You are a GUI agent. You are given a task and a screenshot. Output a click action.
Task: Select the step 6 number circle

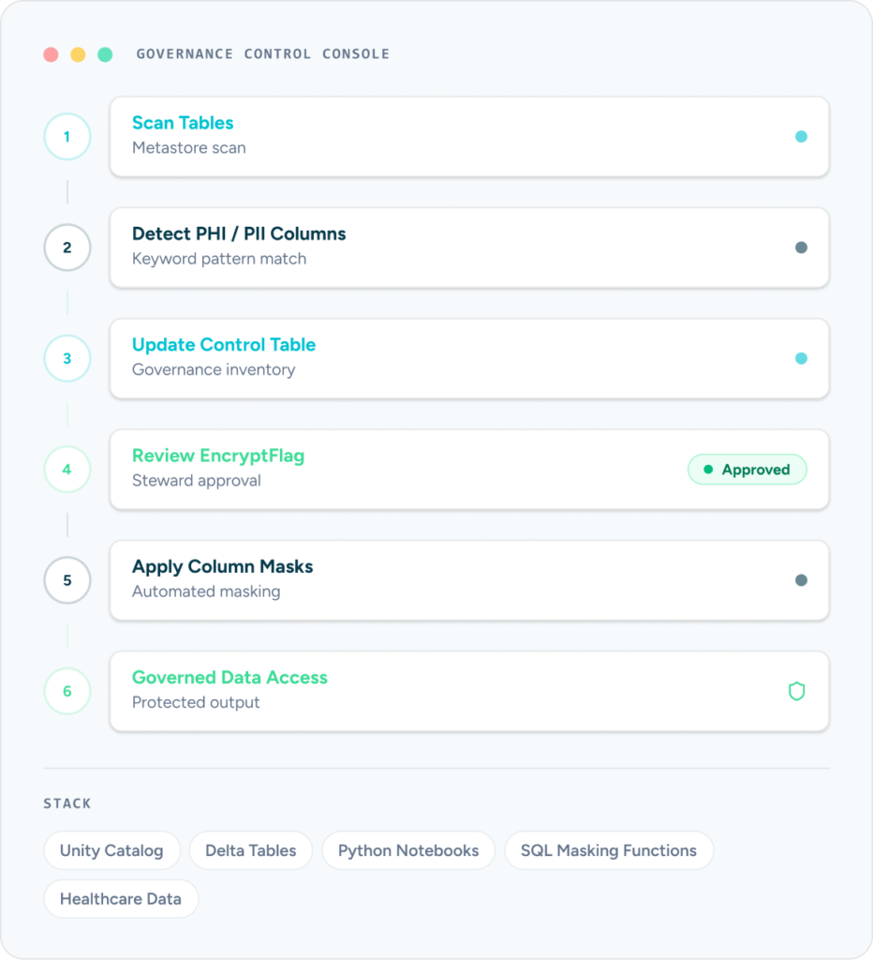click(x=67, y=691)
